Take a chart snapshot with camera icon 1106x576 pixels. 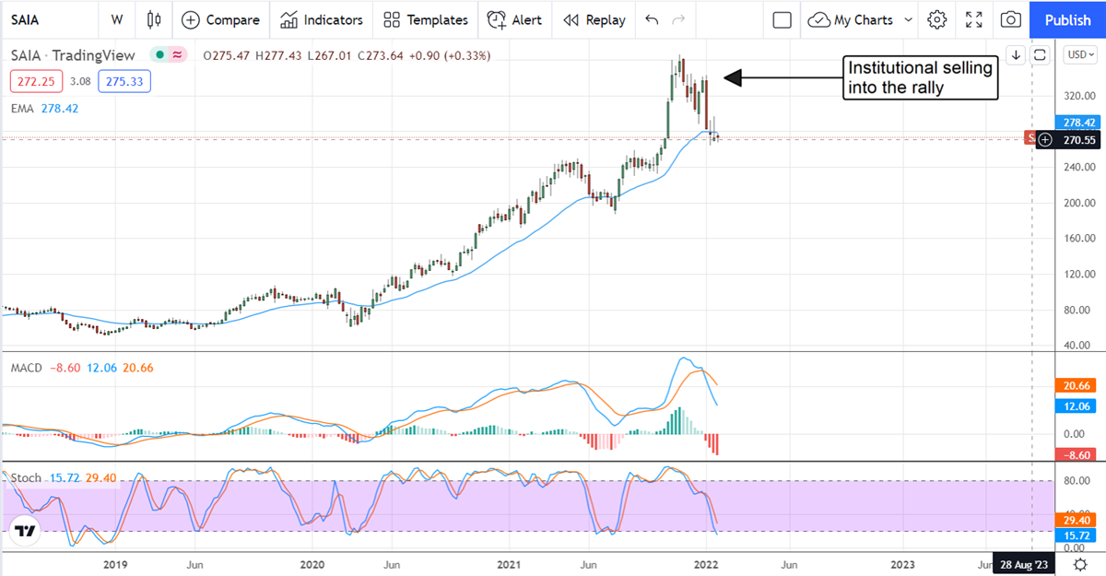tap(1011, 19)
